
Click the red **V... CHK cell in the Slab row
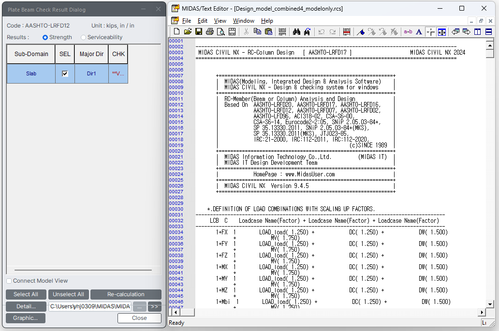118,73
